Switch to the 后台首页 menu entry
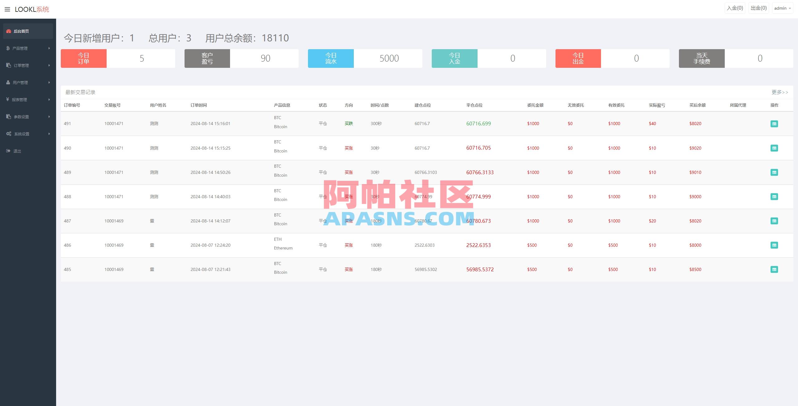This screenshot has height=406, width=798. click(x=22, y=31)
